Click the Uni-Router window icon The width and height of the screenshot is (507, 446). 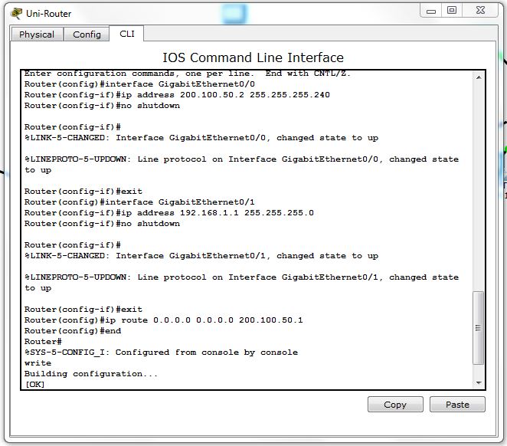16,12
